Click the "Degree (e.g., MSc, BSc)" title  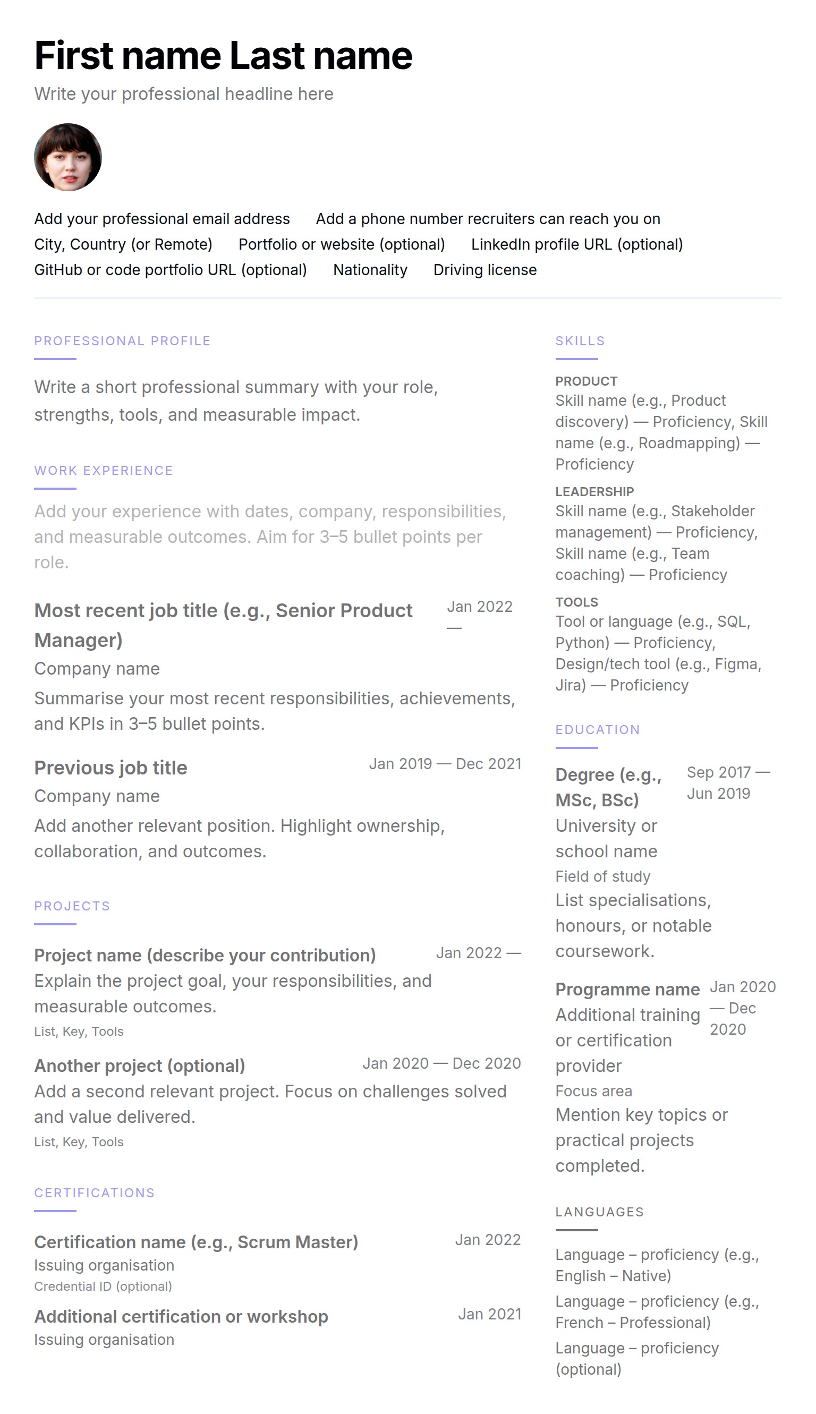tap(608, 788)
